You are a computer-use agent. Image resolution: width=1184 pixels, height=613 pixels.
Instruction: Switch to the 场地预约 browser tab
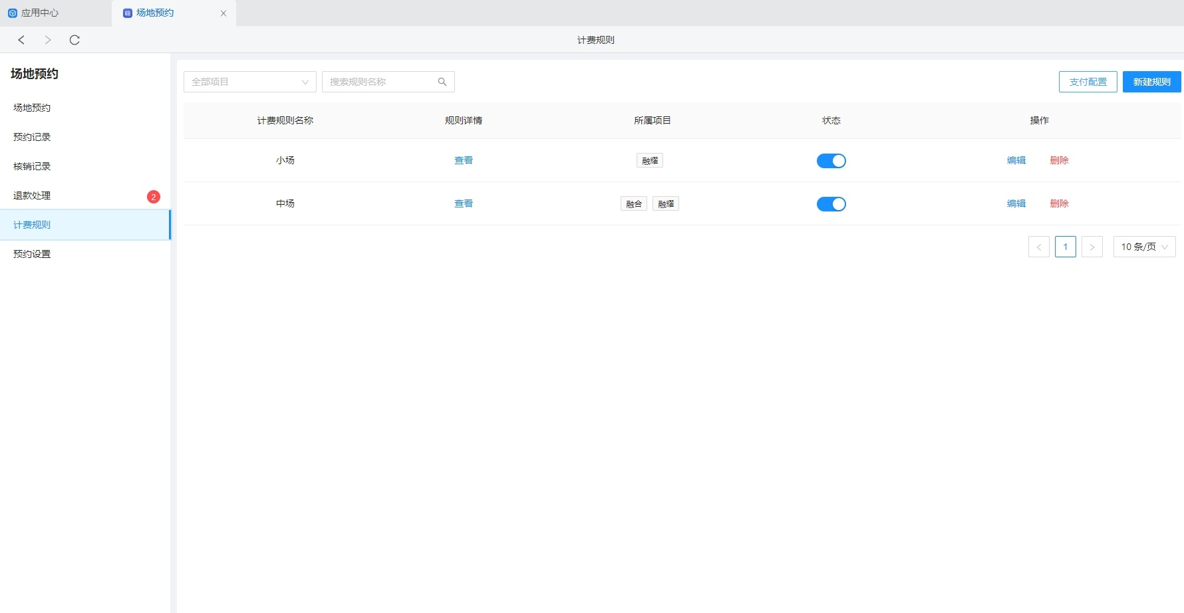click(174, 13)
